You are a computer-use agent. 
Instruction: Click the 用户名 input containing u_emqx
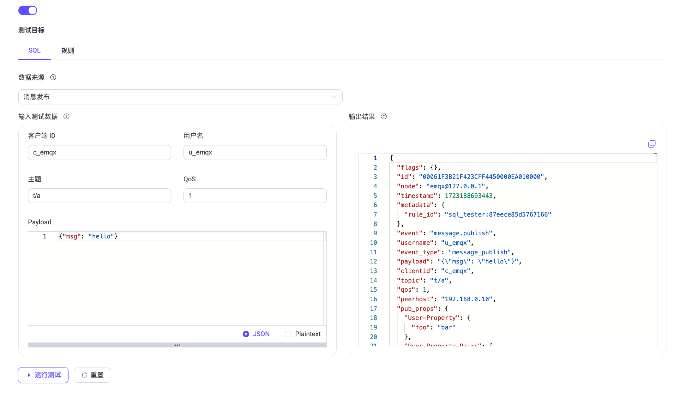click(255, 152)
